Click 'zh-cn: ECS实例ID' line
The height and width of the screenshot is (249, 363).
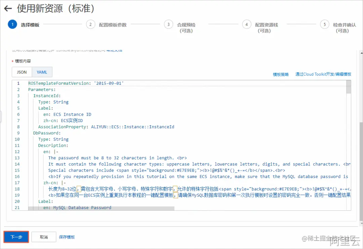tap(63, 121)
